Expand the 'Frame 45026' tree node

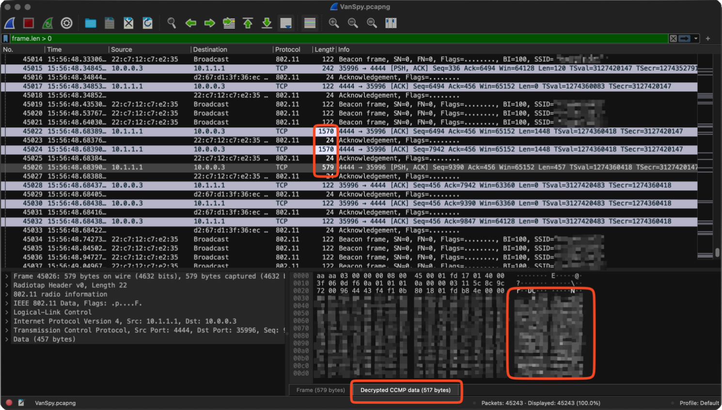coord(7,276)
